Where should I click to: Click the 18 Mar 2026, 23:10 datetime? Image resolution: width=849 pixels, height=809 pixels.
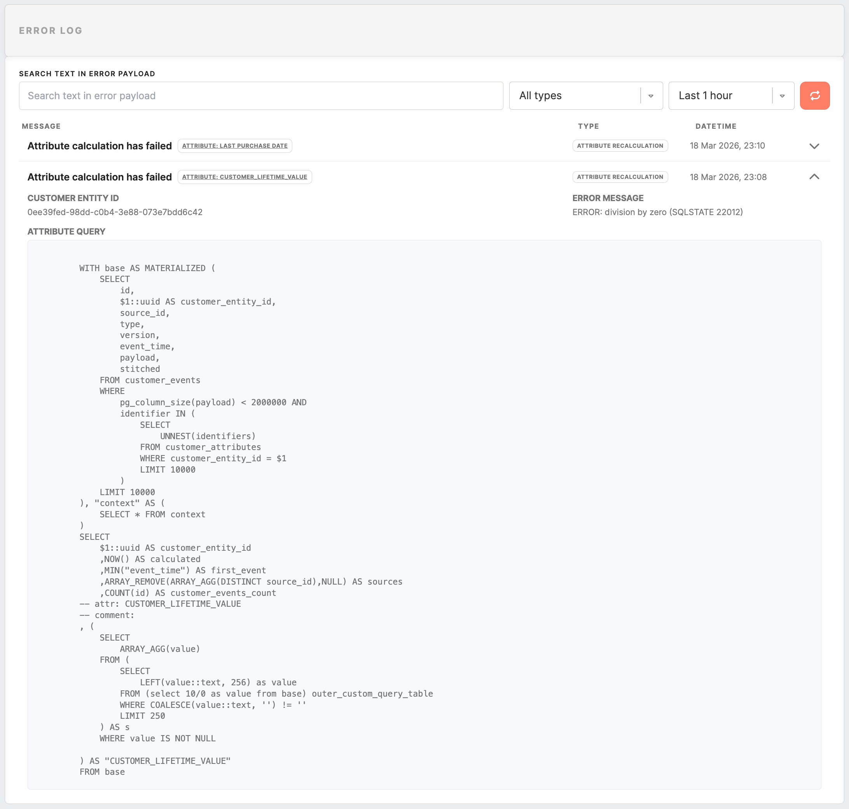[727, 146]
